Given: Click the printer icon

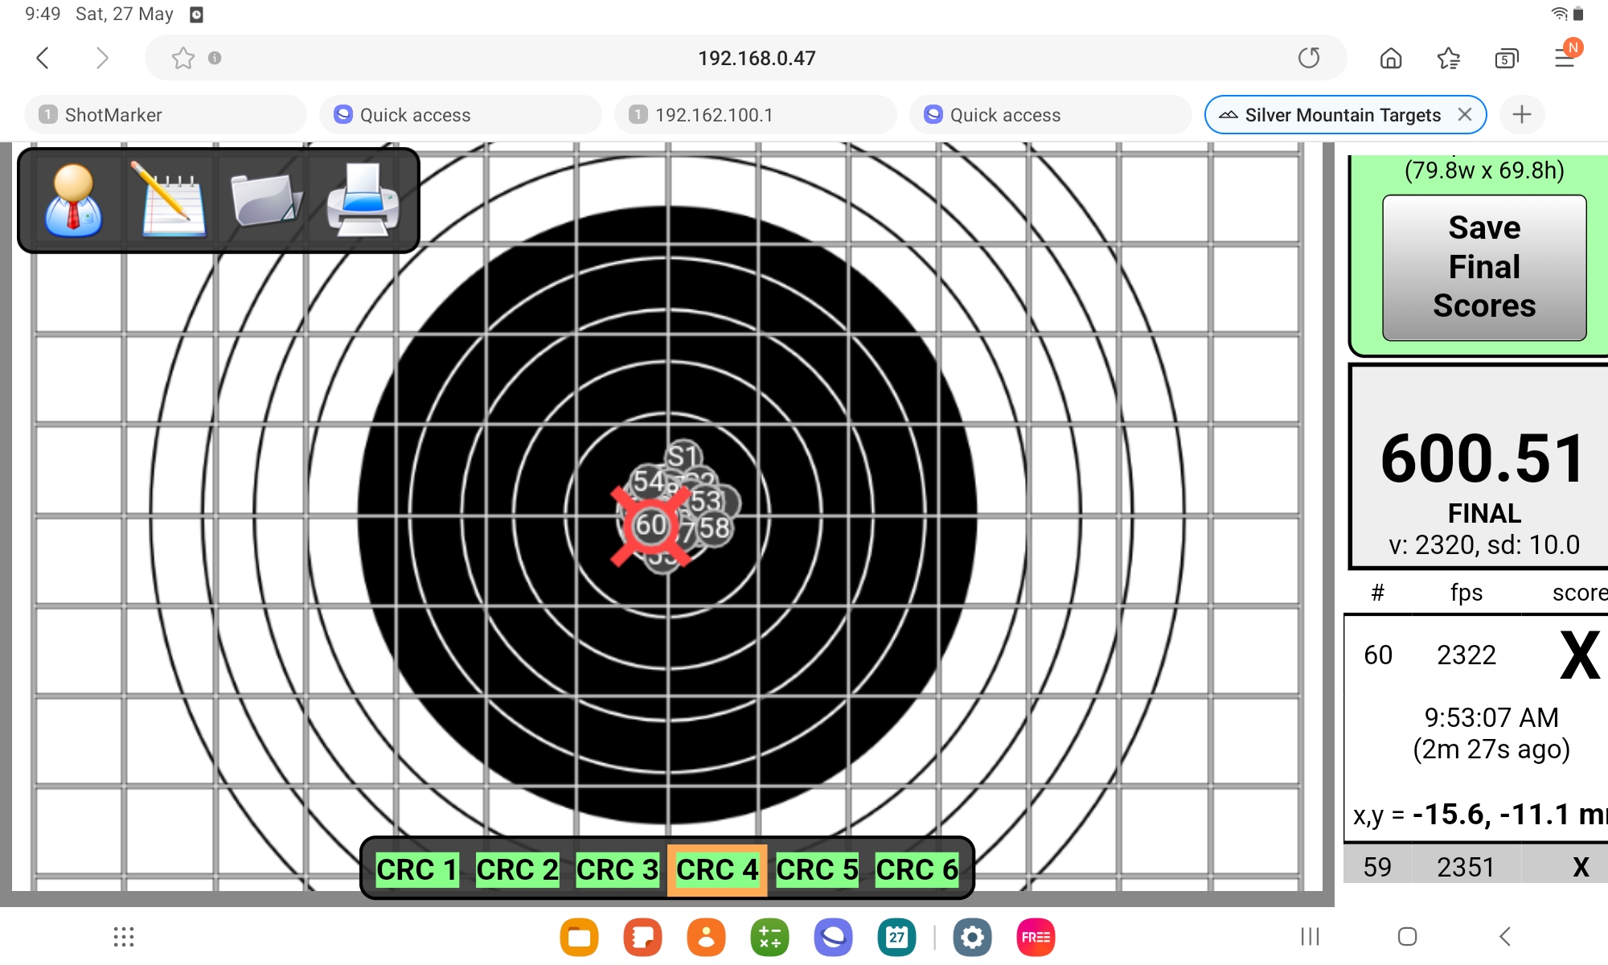Looking at the screenshot, I should [x=363, y=200].
